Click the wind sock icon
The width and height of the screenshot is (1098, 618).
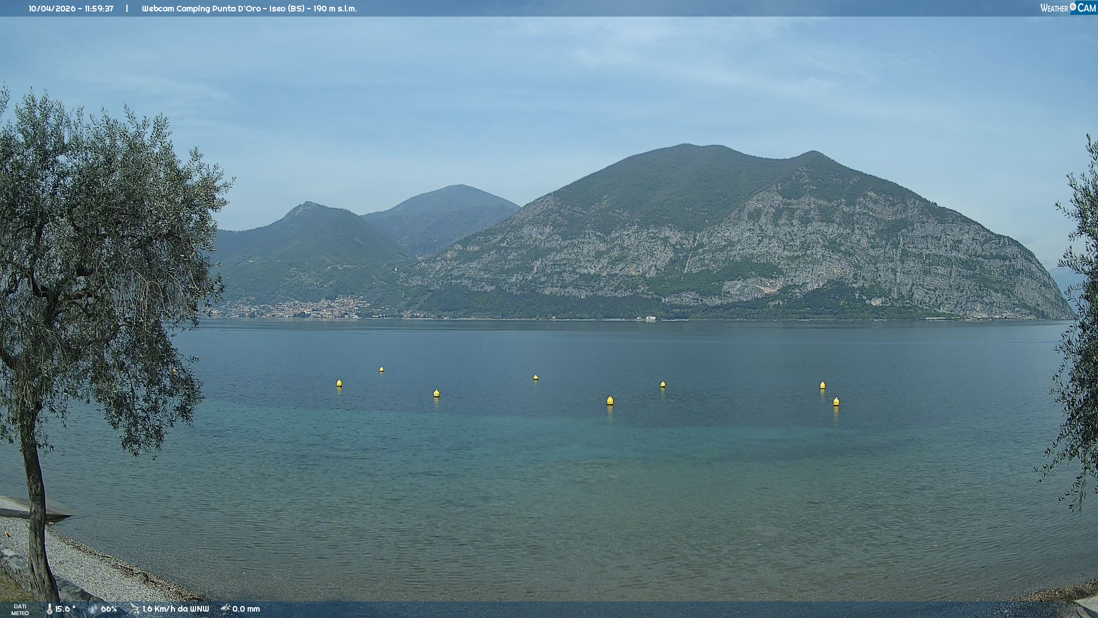click(x=134, y=609)
